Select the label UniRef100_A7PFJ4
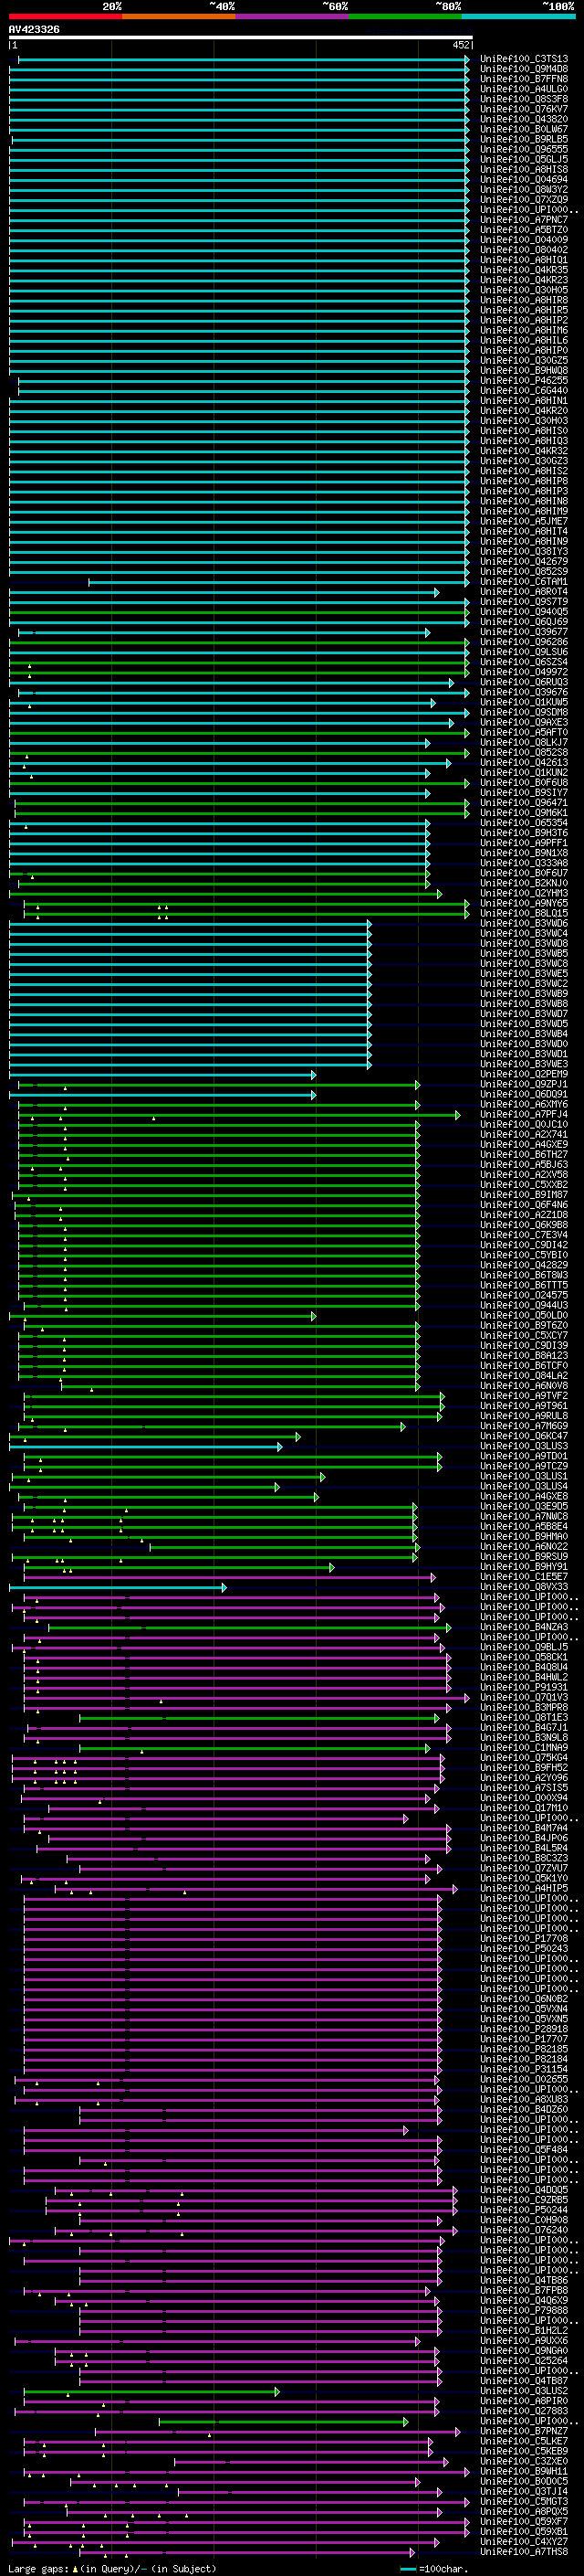Screen dimensions: 584x2576 (524, 1114)
